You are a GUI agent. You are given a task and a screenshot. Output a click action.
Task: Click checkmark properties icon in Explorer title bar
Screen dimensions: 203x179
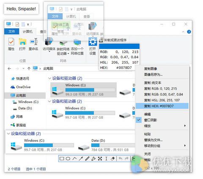pos(17,24)
